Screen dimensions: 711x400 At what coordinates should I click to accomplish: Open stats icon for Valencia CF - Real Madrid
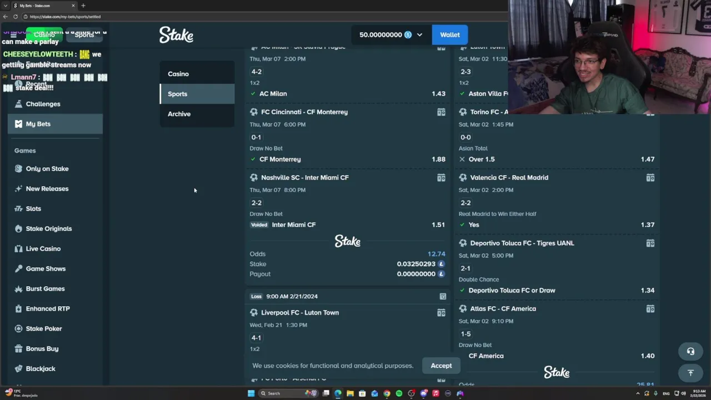(650, 178)
